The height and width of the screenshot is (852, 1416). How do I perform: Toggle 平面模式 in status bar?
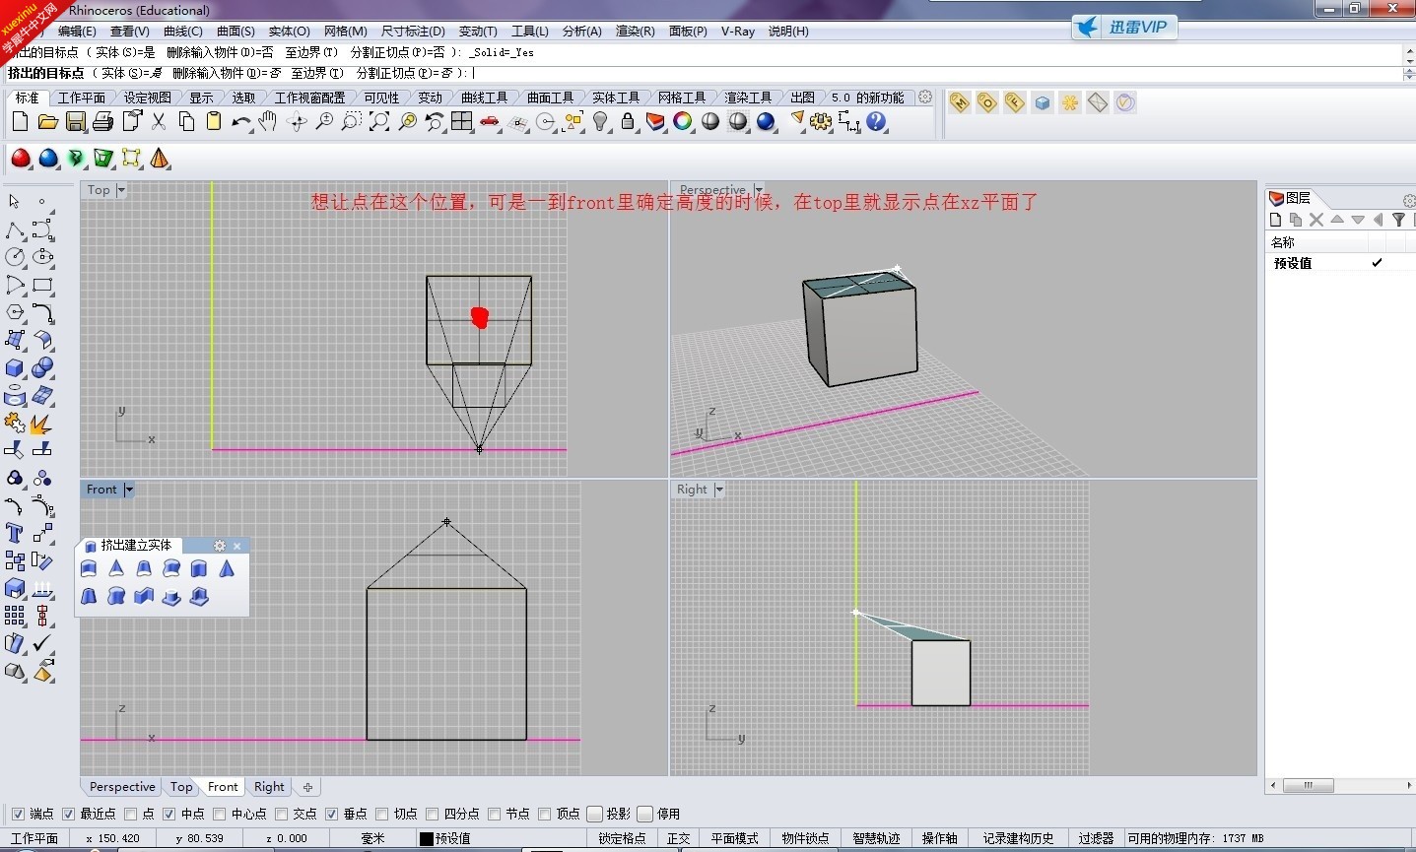pos(735,838)
